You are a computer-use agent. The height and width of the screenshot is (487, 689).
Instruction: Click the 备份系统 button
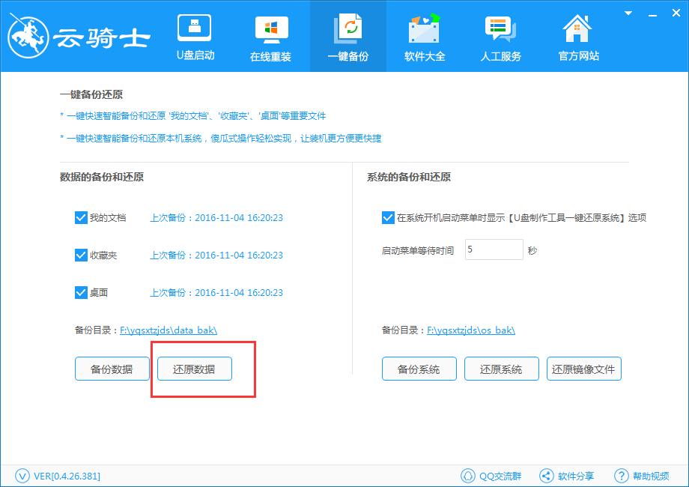[419, 369]
